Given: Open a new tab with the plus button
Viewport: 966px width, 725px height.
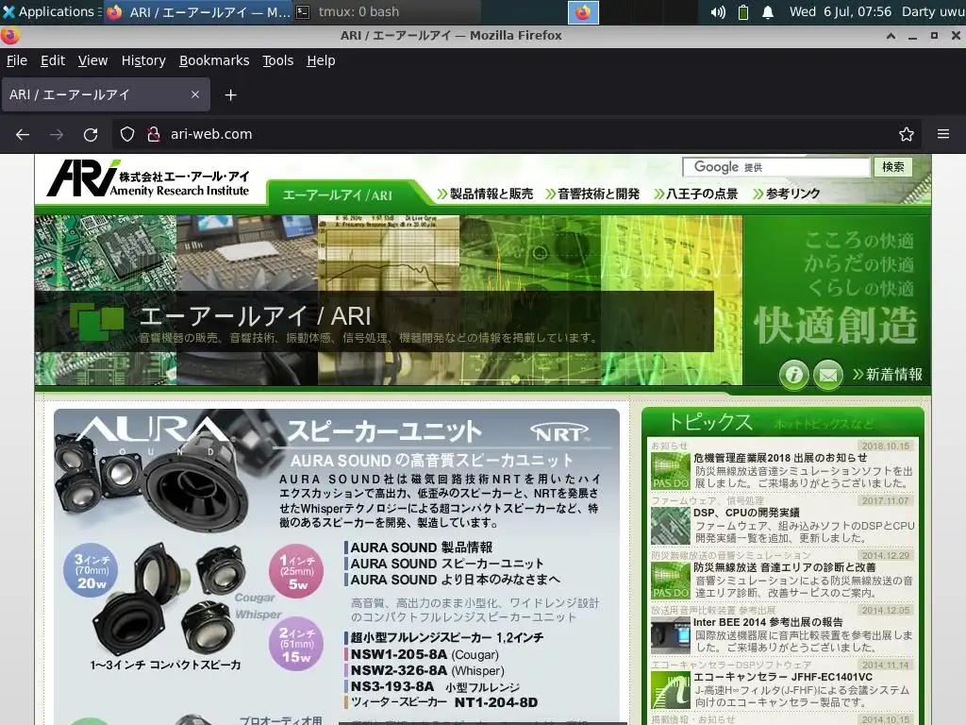Looking at the screenshot, I should pos(230,95).
